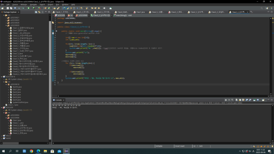Open the Navigate menu
This screenshot has height=154, width=274.
pos(33,5)
